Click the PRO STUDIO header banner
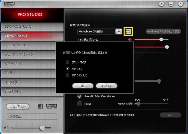The width and height of the screenshot is (188, 134). [32, 15]
